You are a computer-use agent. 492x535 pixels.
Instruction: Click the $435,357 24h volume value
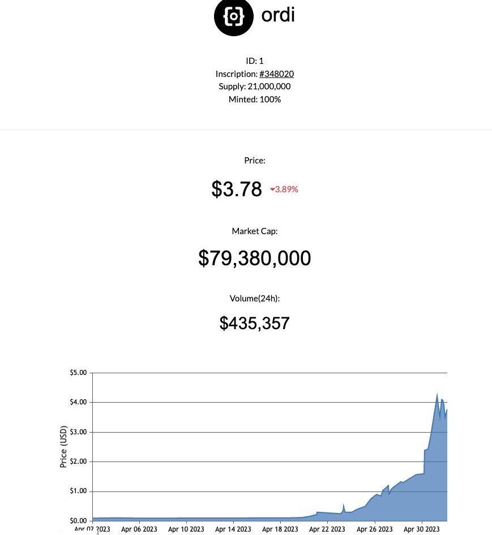tap(255, 323)
